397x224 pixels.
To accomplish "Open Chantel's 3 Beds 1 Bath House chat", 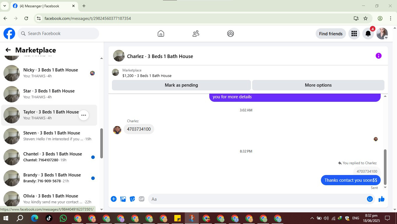I will pyautogui.click(x=49, y=157).
